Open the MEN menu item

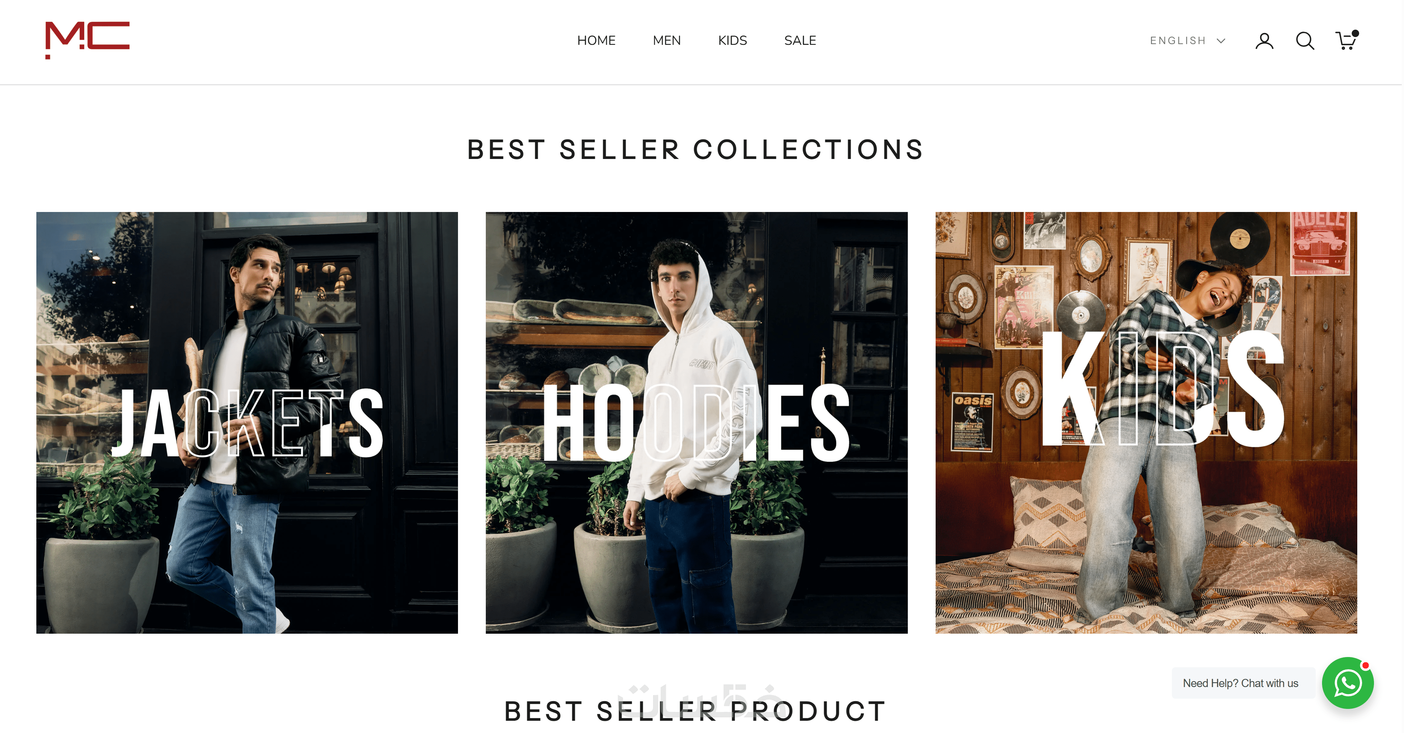pos(667,41)
